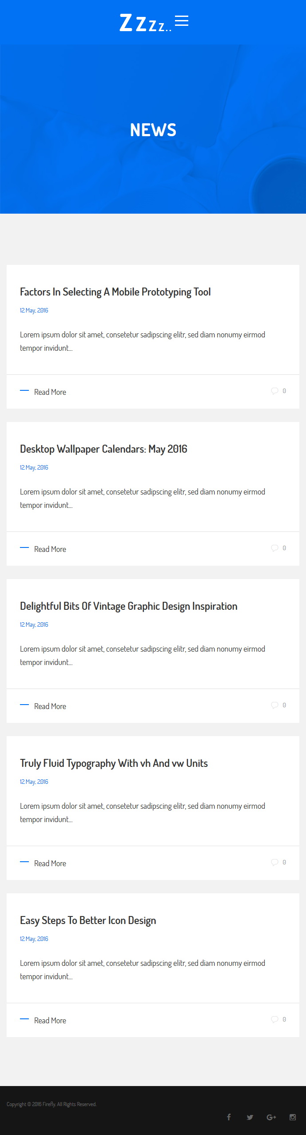The height and width of the screenshot is (1135, 306).
Task: Click comment icon on Mobile Prototyping Tool post
Action: [x=274, y=391]
